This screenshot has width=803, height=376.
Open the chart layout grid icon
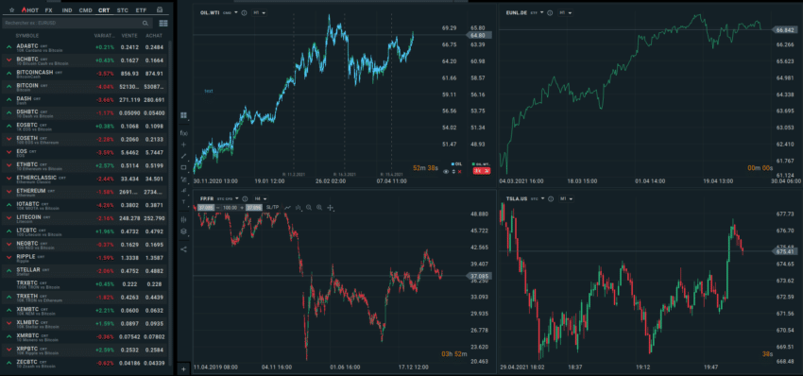tap(184, 115)
